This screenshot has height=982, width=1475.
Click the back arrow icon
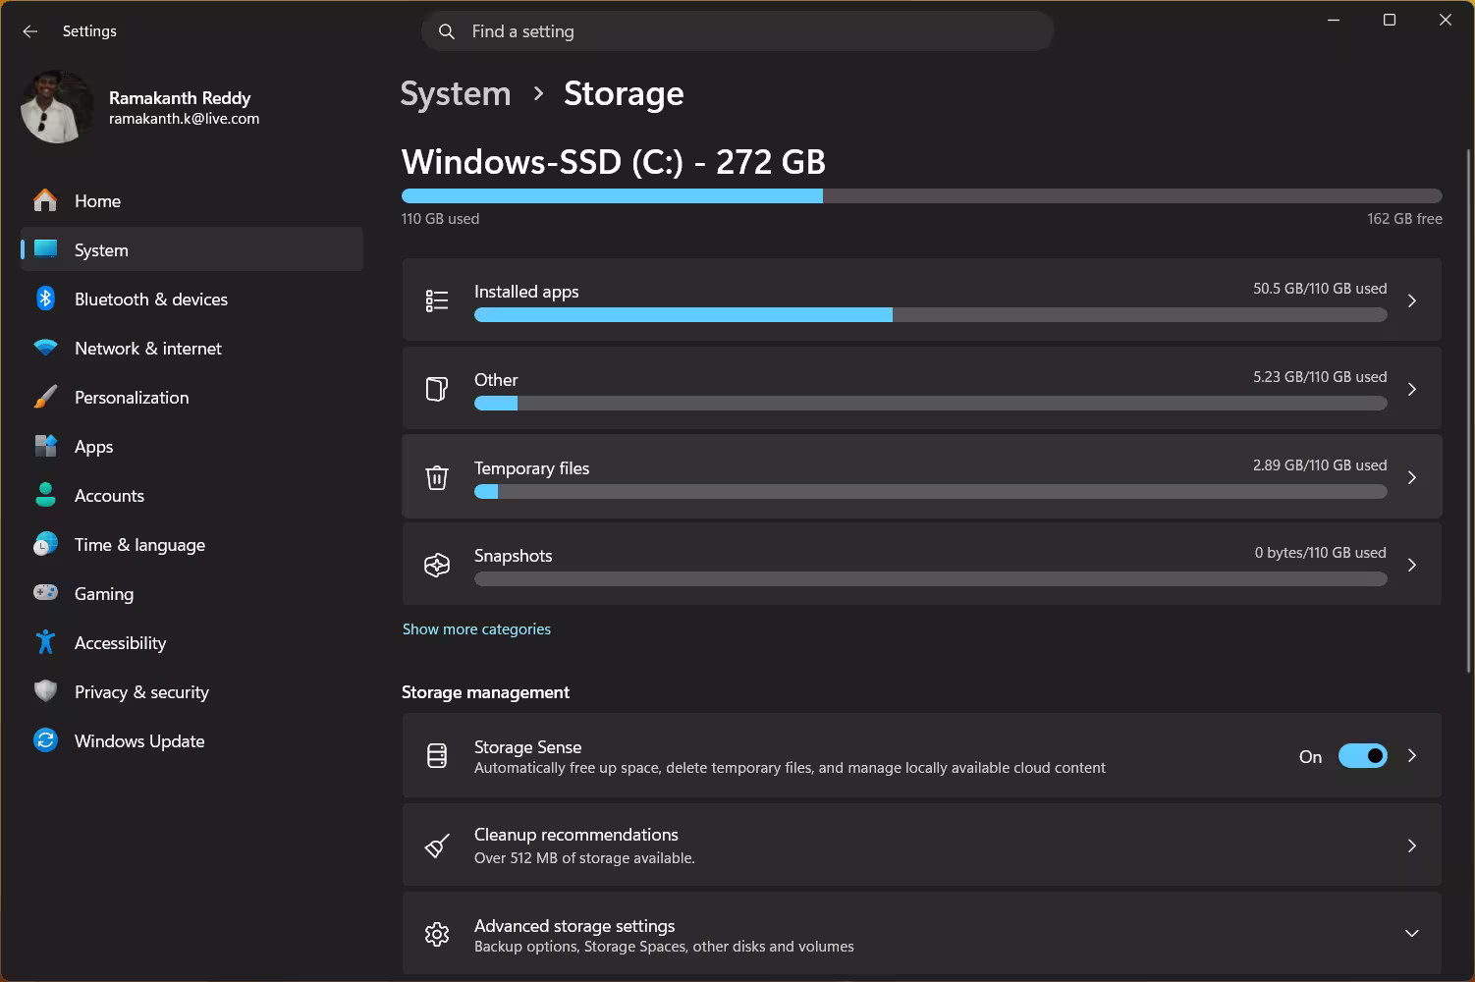[x=29, y=31]
